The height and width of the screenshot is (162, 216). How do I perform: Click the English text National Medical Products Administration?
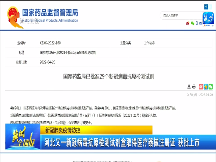pyautogui.click(x=50, y=21)
